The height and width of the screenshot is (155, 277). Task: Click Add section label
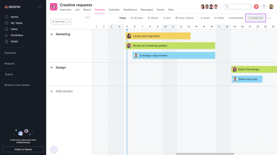64,91
